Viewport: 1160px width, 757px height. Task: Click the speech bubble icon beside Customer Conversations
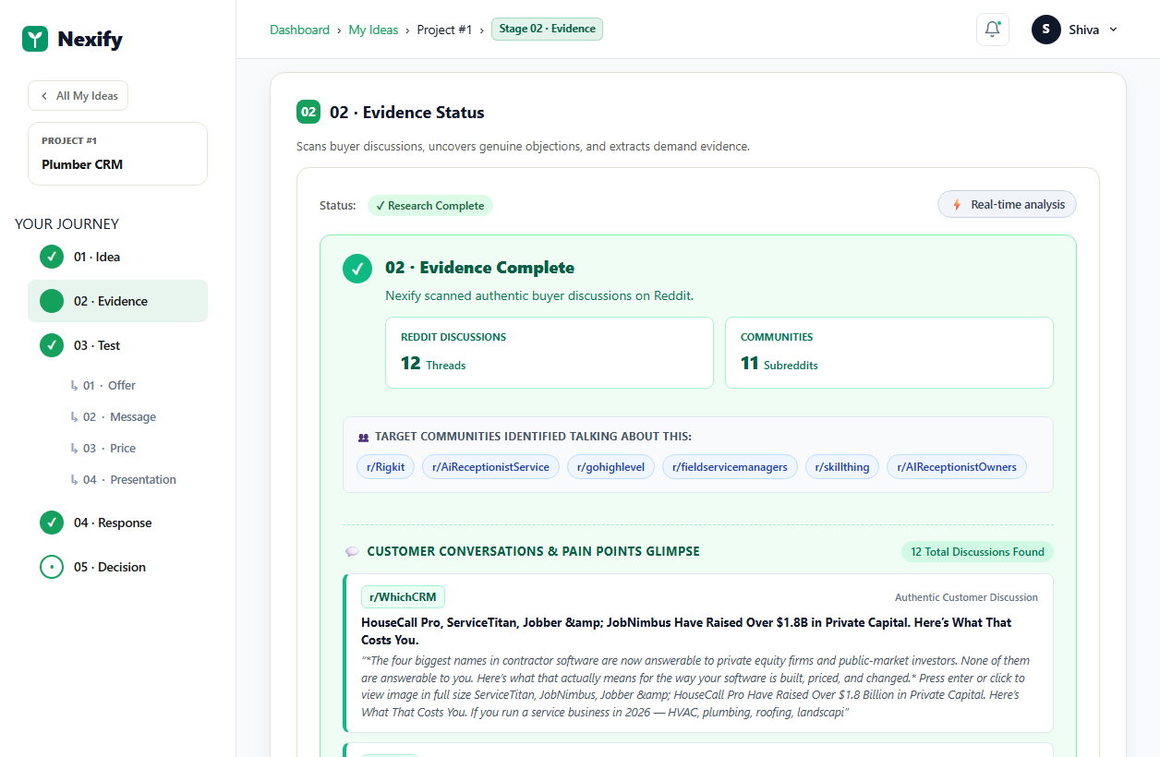click(352, 552)
